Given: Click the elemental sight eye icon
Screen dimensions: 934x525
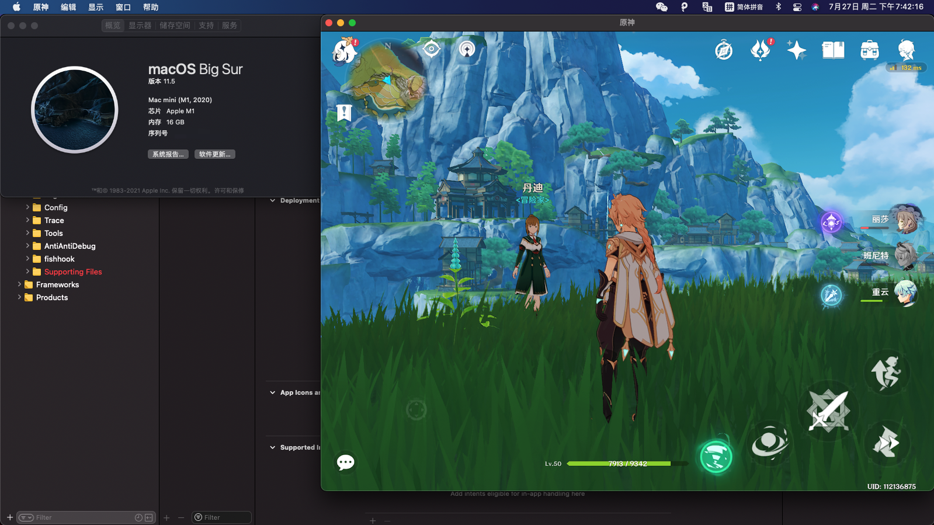Looking at the screenshot, I should (x=431, y=49).
